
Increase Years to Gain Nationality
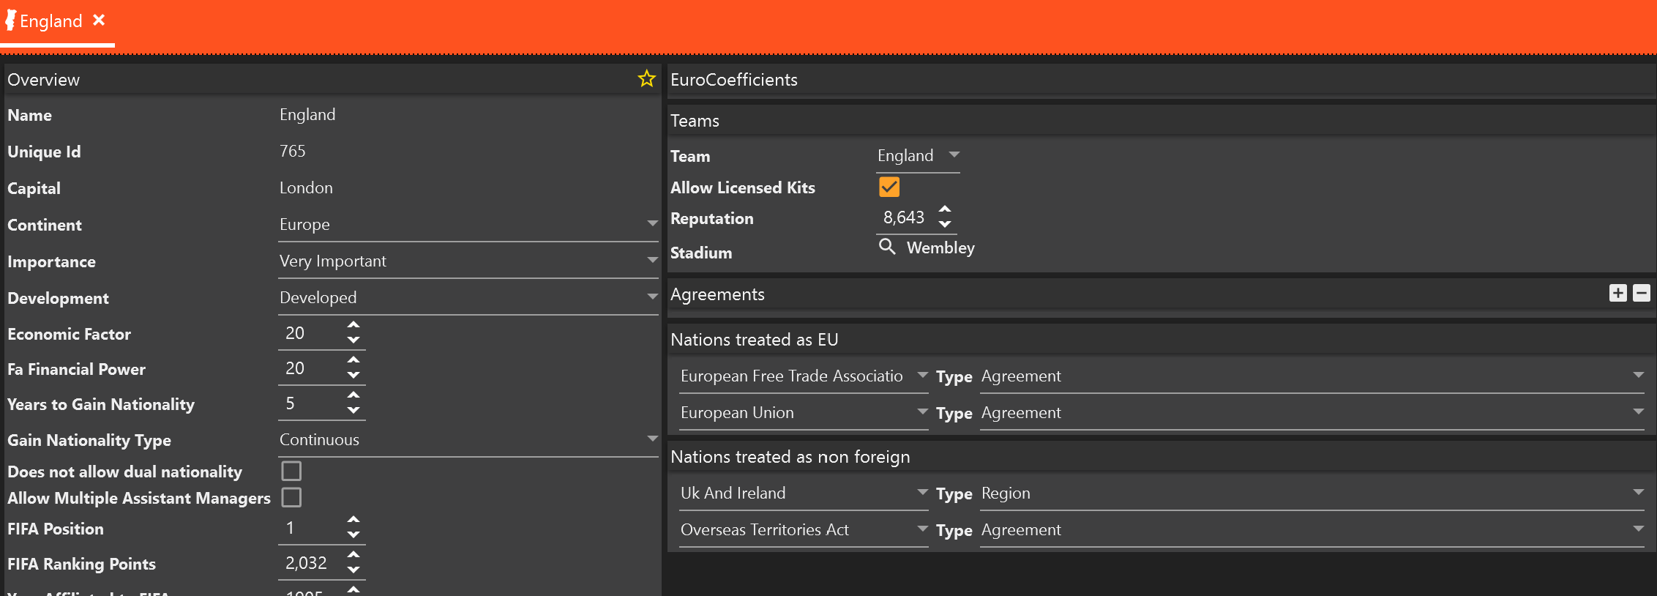click(x=354, y=395)
